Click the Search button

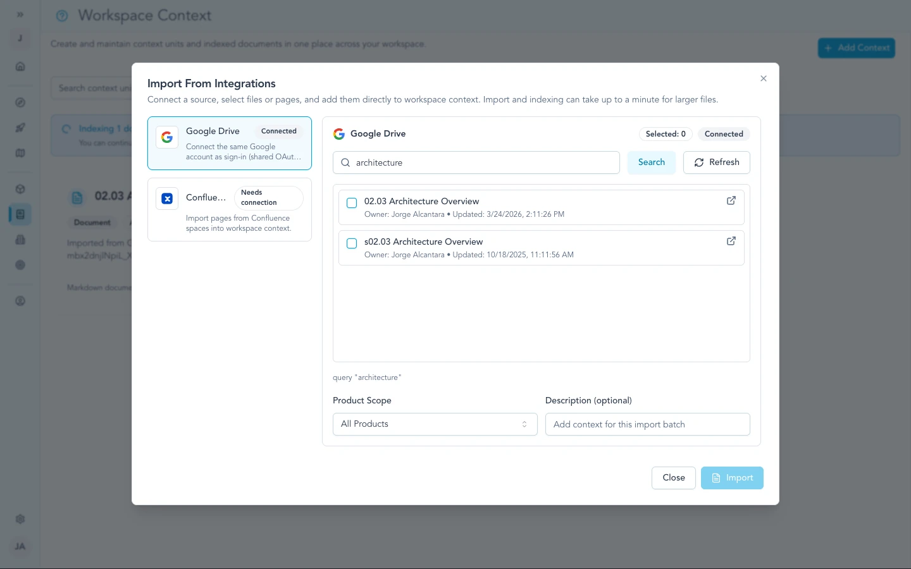tap(651, 162)
